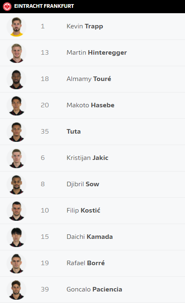Click Kevin Trapp's player photo
This screenshot has width=185, height=303.
pos(16,26)
